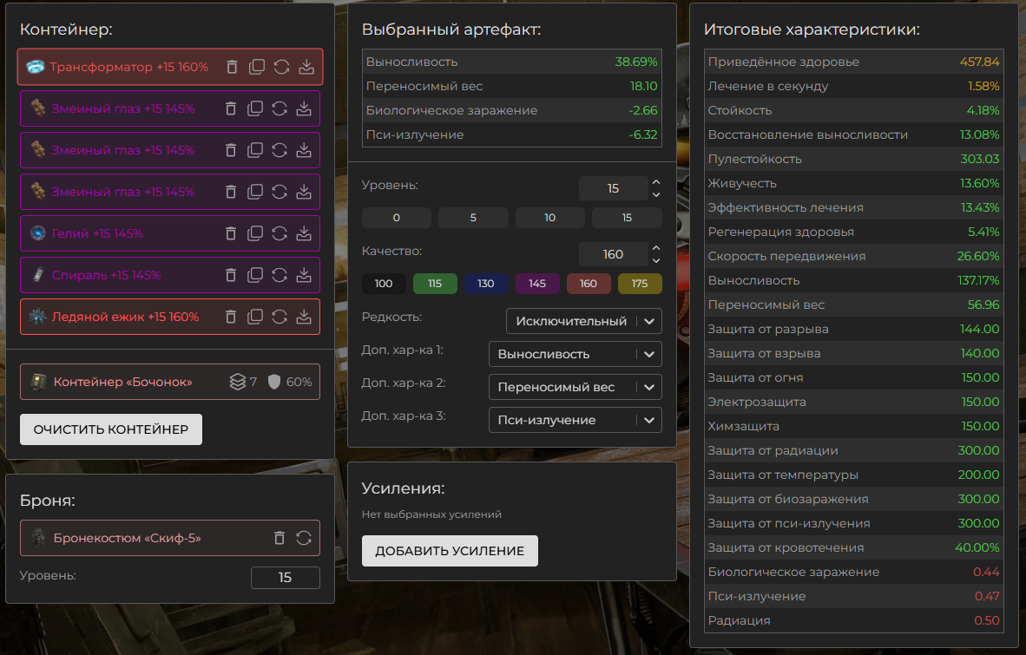Focus the Броня Уровень input field

(x=286, y=578)
